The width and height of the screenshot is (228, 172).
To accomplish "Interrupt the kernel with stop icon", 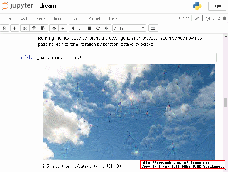I will tap(89, 28).
